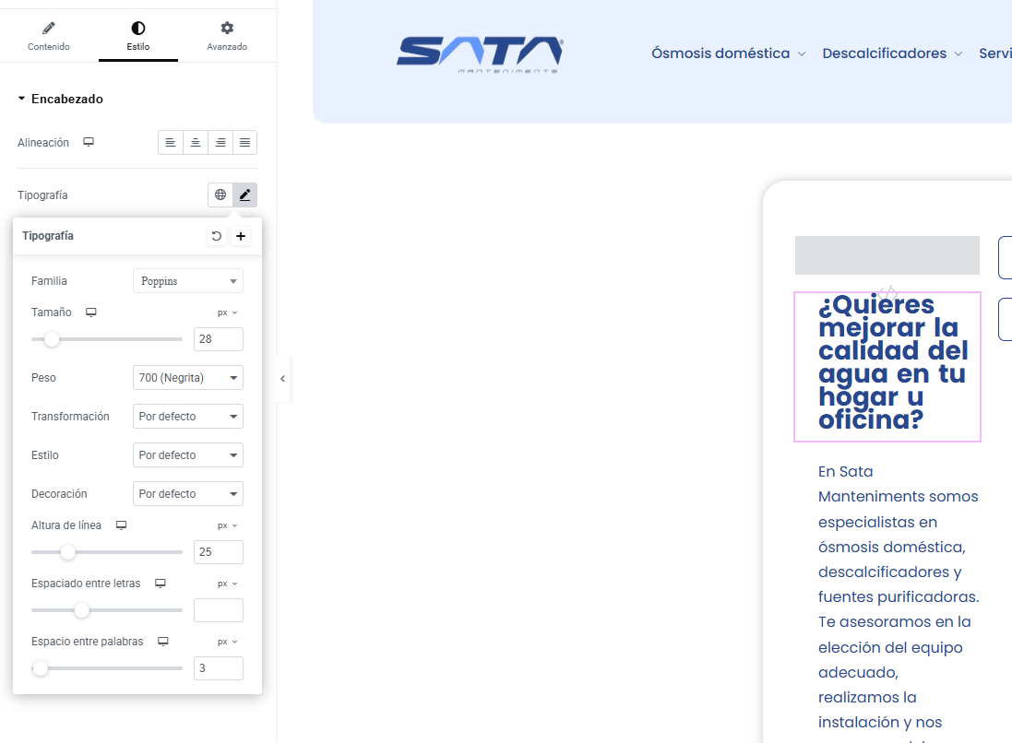
Task: Open the Estilo dropdown set to Por defecto
Action: [x=188, y=455]
